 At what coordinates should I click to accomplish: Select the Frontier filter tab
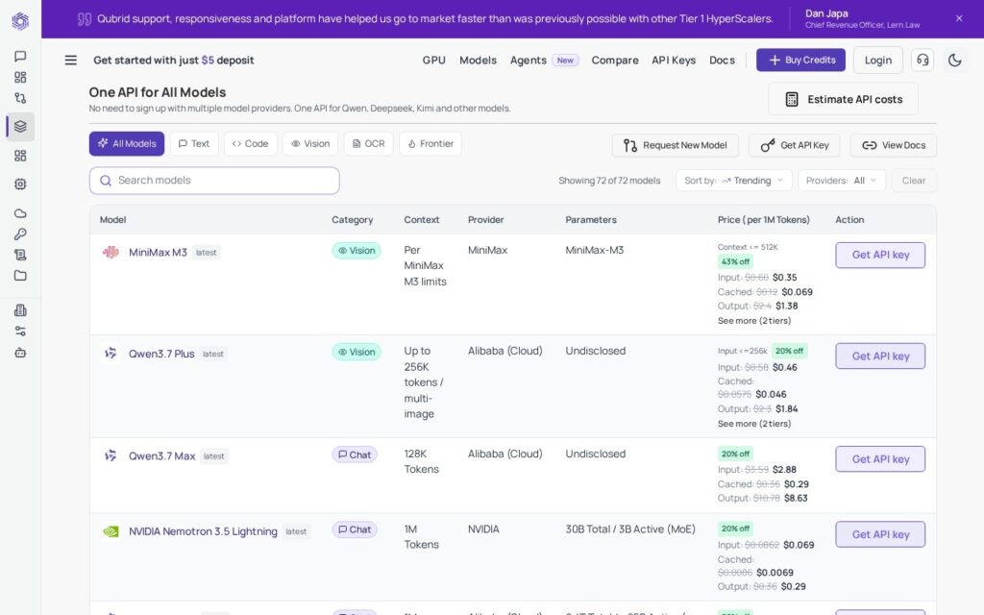click(x=430, y=144)
